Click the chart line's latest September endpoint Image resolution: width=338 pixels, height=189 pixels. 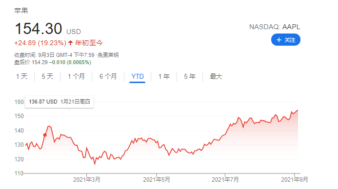298,110
